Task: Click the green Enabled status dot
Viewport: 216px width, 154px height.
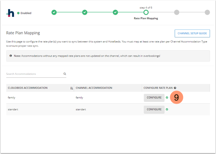Action: click(18, 13)
